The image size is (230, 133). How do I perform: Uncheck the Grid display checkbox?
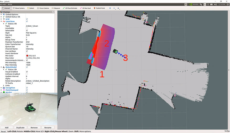tap(27, 19)
